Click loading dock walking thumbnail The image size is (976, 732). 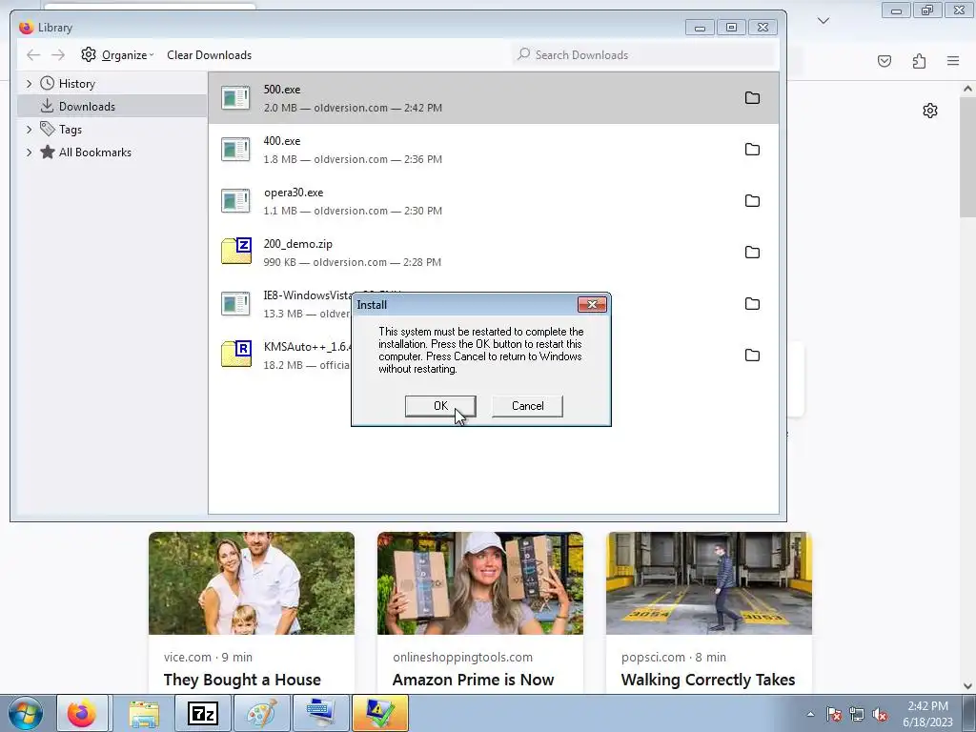pyautogui.click(x=709, y=583)
